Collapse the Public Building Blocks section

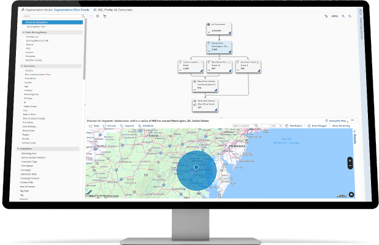click(x=23, y=32)
